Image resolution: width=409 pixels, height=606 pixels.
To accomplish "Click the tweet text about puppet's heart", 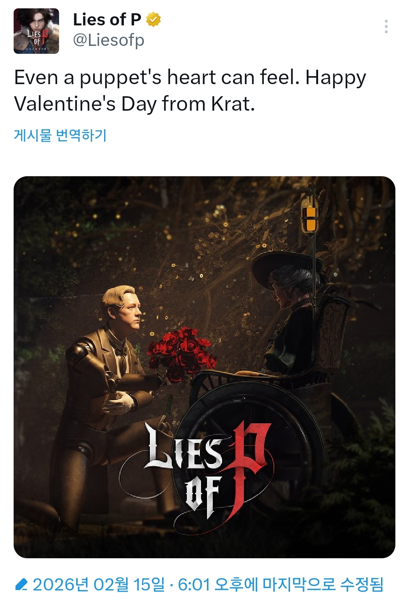I will coord(190,78).
